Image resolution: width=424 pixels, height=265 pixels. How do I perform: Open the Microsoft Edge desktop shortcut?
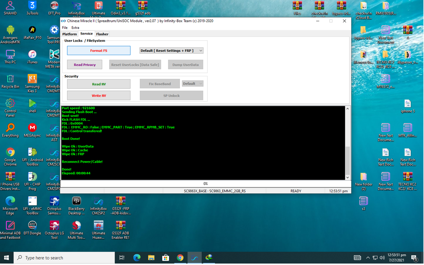tap(10, 206)
